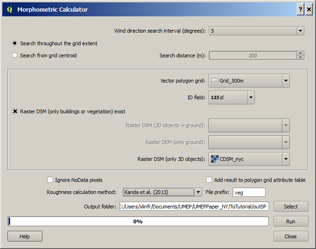Open Vector polygon grid dropdown Grid_500m
316x249 pixels.
pyautogui.click(x=249, y=81)
